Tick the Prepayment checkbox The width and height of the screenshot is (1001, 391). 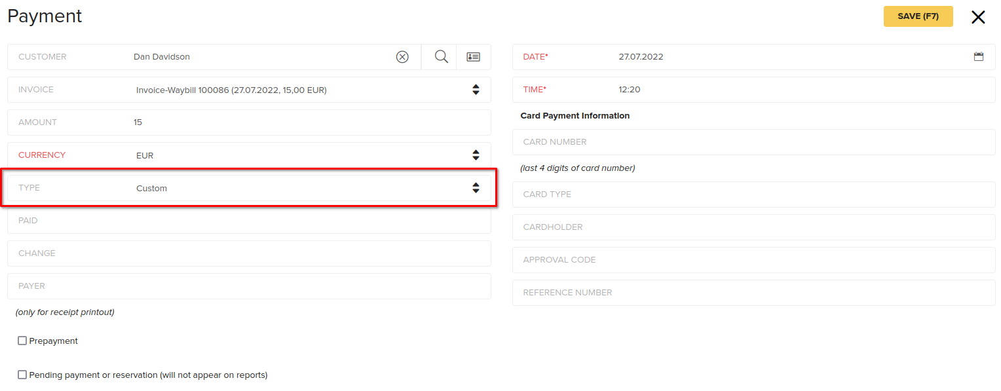click(22, 341)
